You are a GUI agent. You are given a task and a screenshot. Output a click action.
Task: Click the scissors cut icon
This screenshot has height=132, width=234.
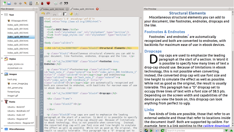[54, 14]
